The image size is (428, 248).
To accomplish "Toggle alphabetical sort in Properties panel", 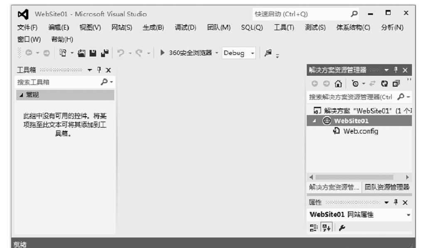I will [x=327, y=228].
